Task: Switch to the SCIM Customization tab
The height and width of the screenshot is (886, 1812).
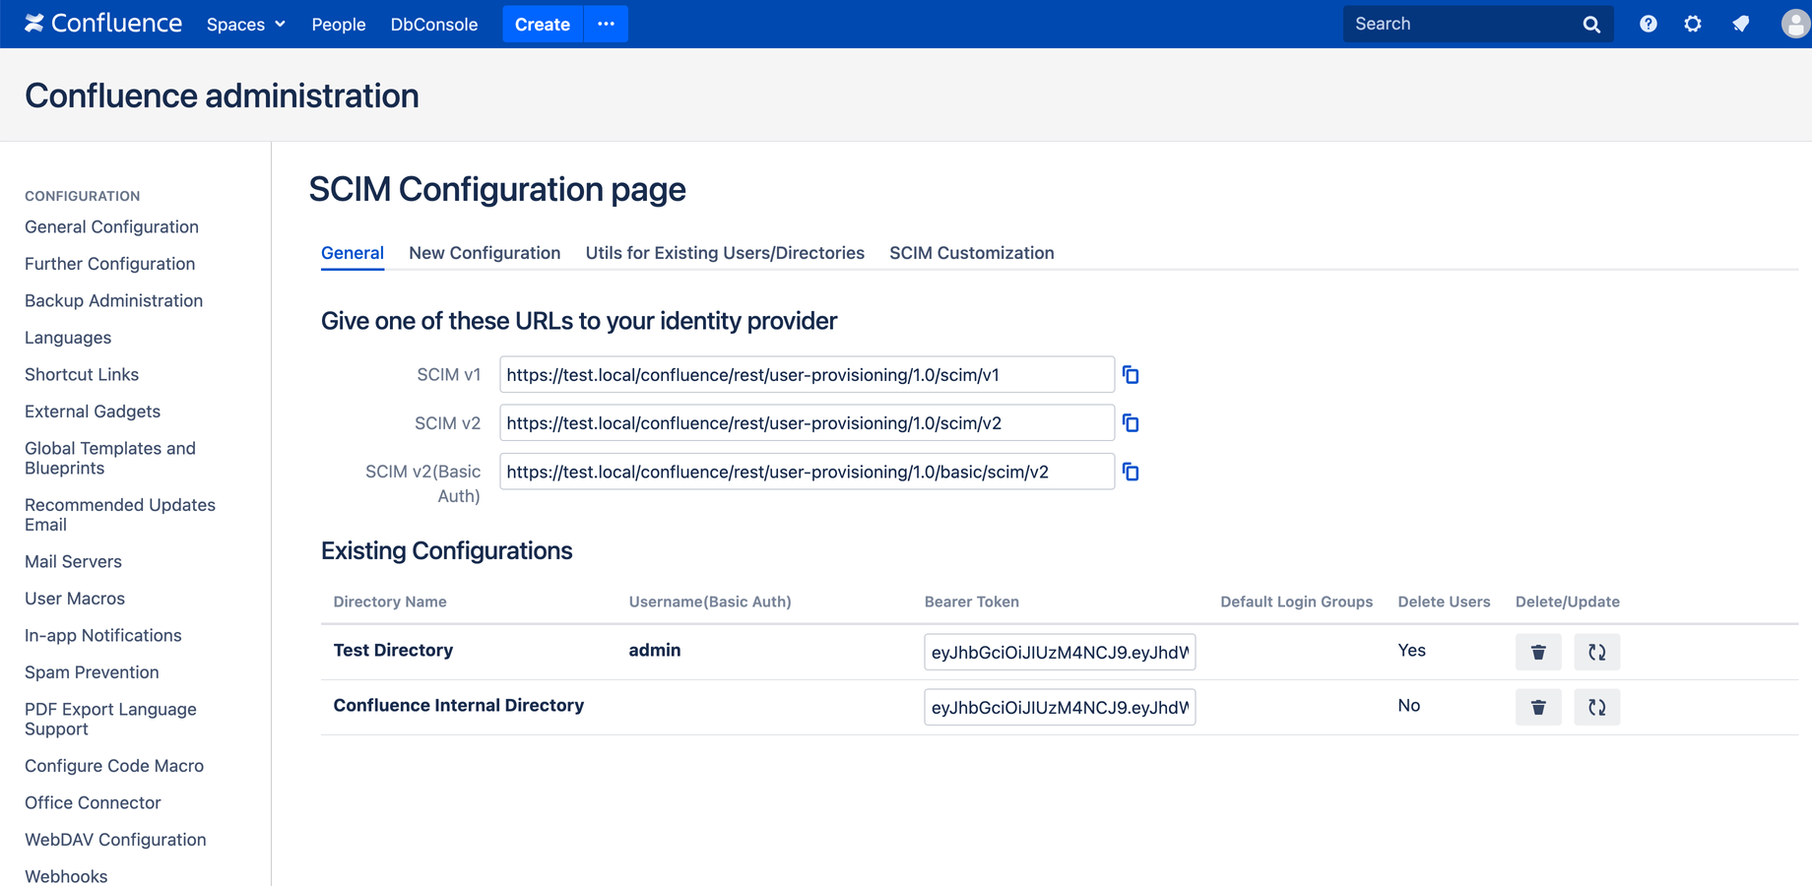Action: coord(972,253)
